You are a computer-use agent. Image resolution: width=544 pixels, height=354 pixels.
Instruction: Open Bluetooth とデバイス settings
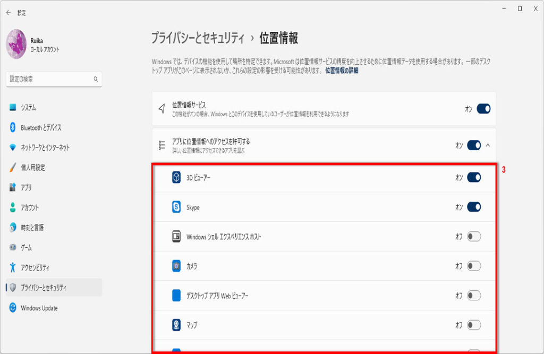[x=41, y=127]
